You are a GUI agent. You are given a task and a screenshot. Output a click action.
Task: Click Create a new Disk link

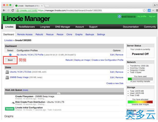click(x=115, y=83)
